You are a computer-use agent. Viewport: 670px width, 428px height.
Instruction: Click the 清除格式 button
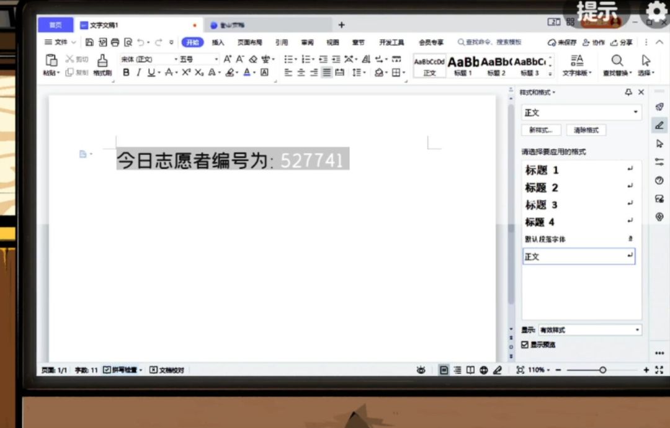click(x=586, y=130)
